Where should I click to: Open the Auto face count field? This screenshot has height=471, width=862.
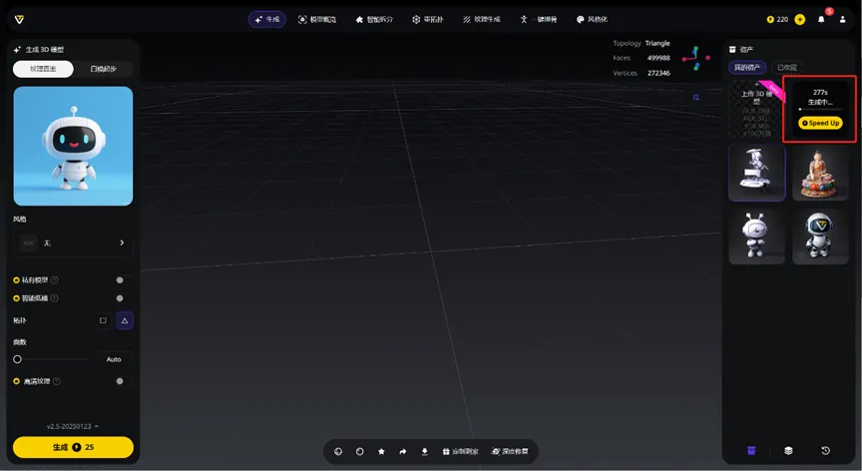[114, 359]
